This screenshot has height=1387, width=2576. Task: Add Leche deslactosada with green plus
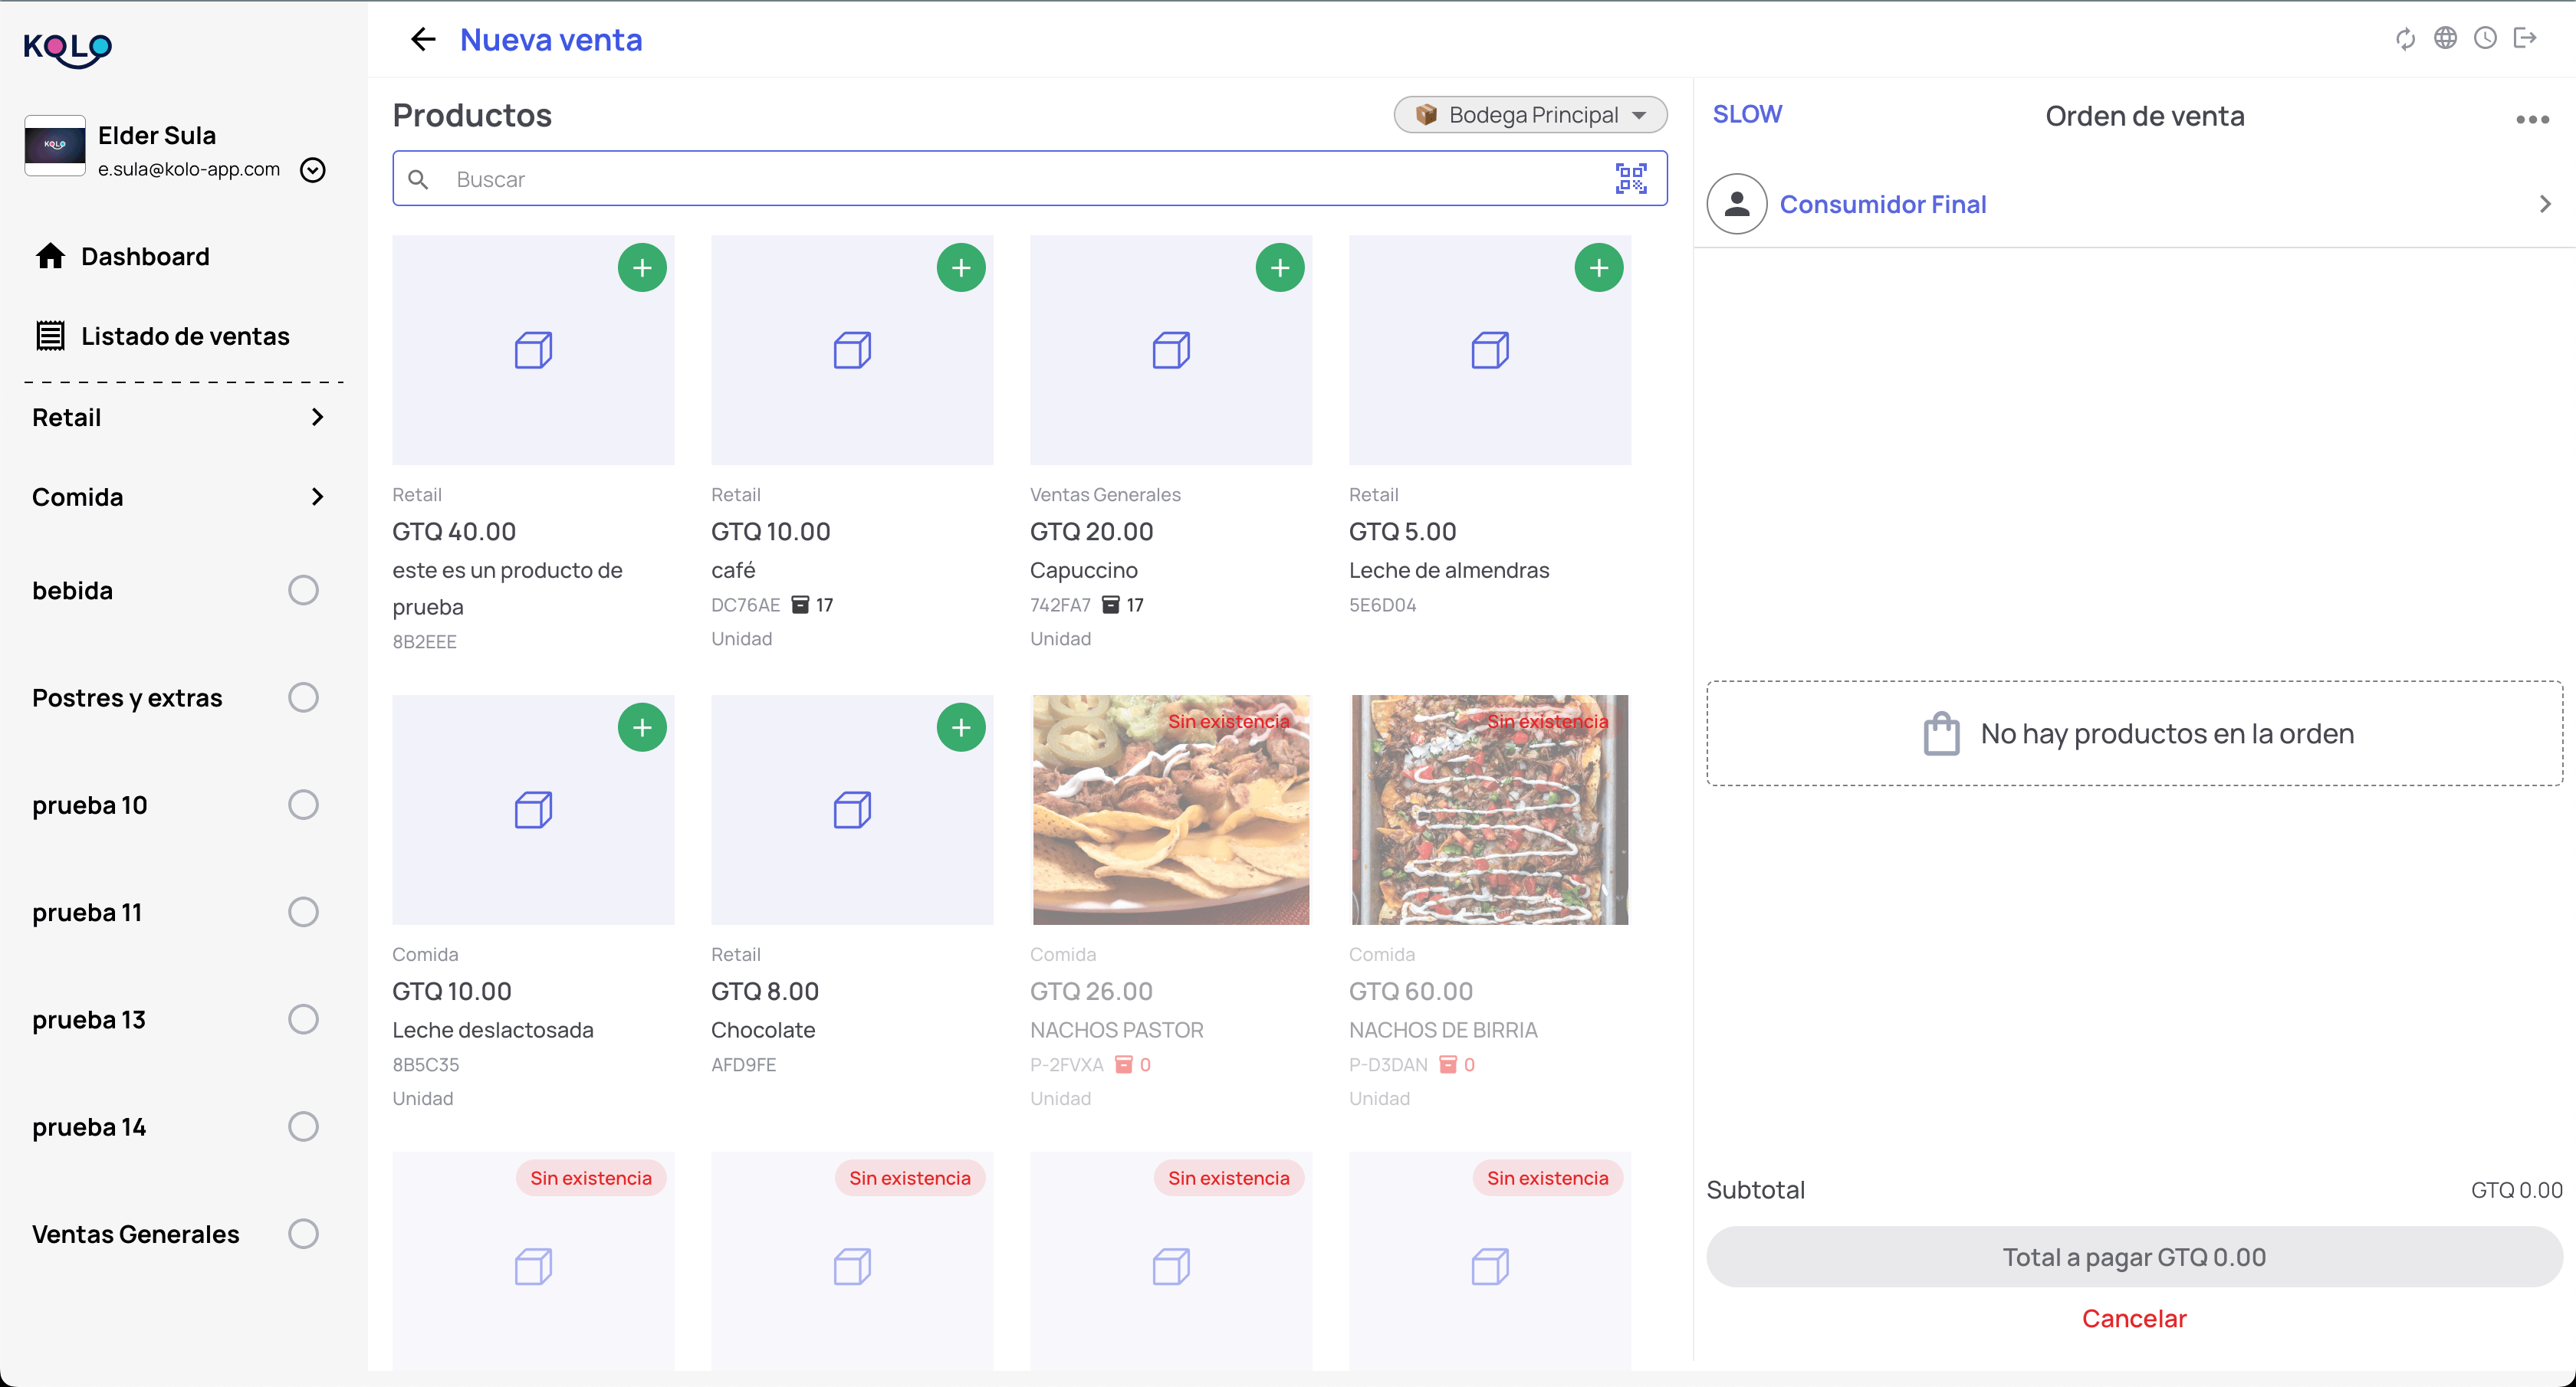[x=642, y=727]
